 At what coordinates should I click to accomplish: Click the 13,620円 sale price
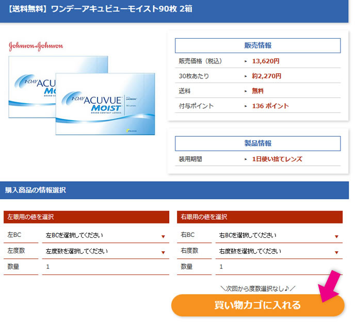tap(266, 61)
